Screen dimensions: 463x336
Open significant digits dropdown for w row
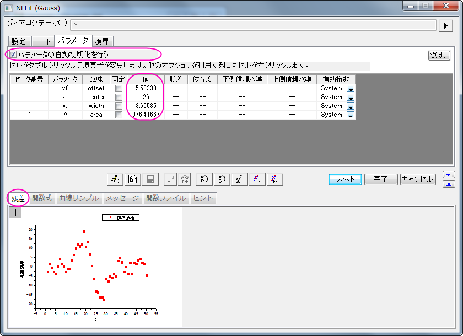click(351, 106)
